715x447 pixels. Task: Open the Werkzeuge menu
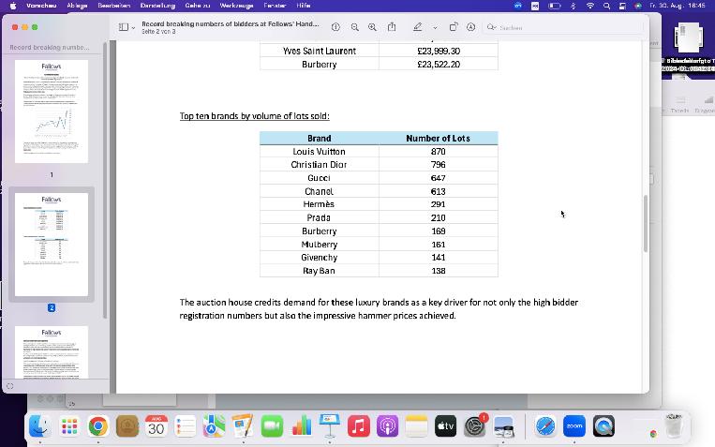coord(237,6)
